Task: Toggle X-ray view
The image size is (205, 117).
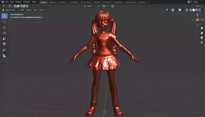Action: tap(187, 10)
